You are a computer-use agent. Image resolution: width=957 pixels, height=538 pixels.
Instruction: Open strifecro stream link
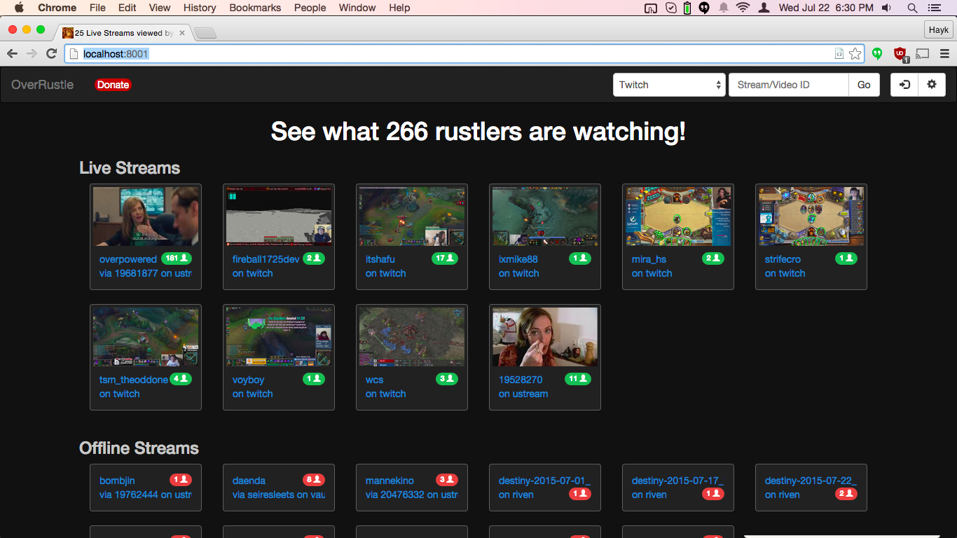(783, 259)
